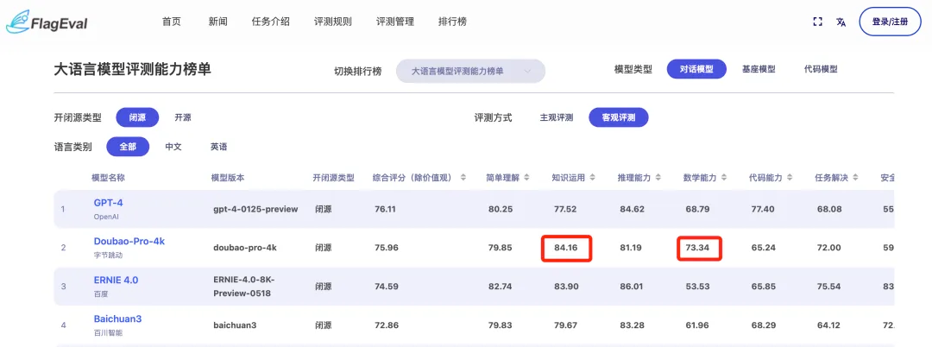Select 中文 language category
932x347 pixels.
pos(173,147)
